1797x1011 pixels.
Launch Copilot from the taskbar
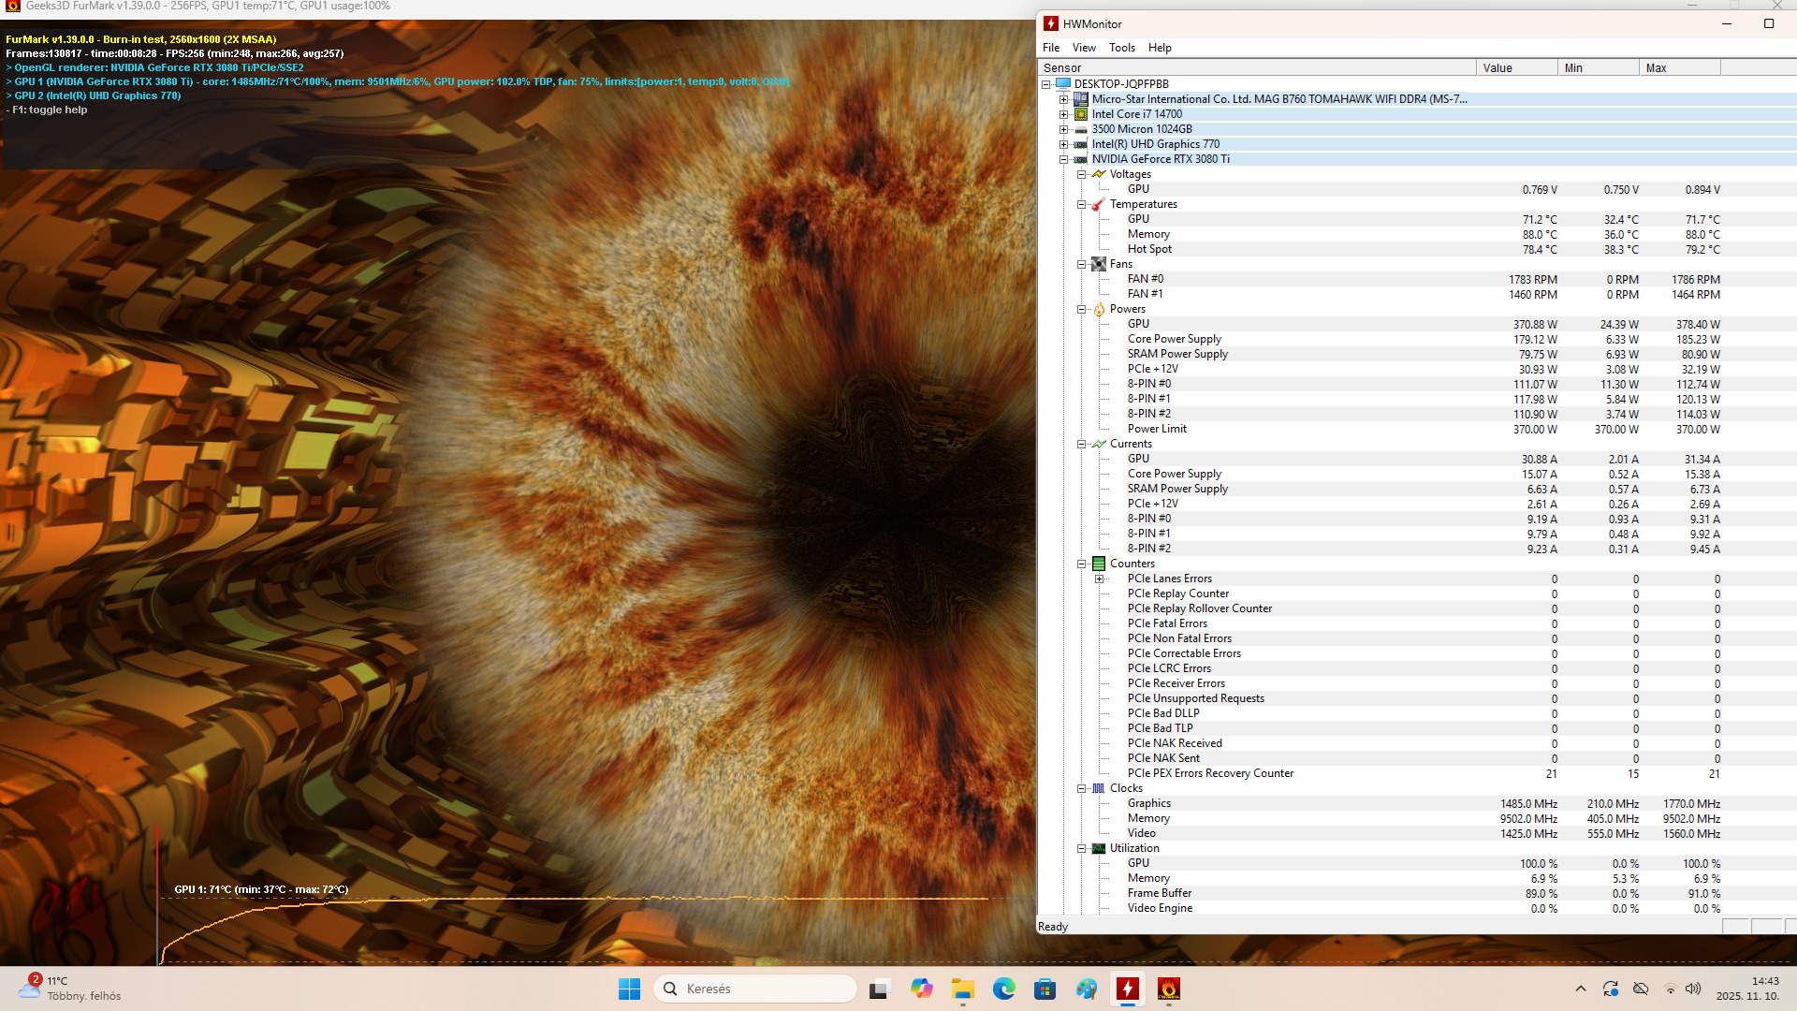point(921,989)
